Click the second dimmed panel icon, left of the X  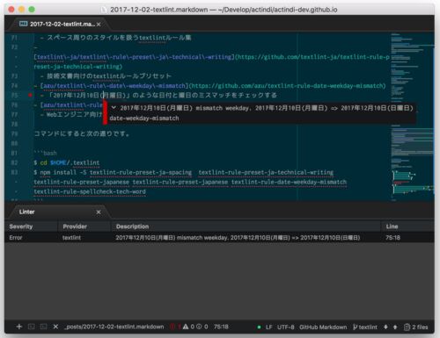[43, 327]
